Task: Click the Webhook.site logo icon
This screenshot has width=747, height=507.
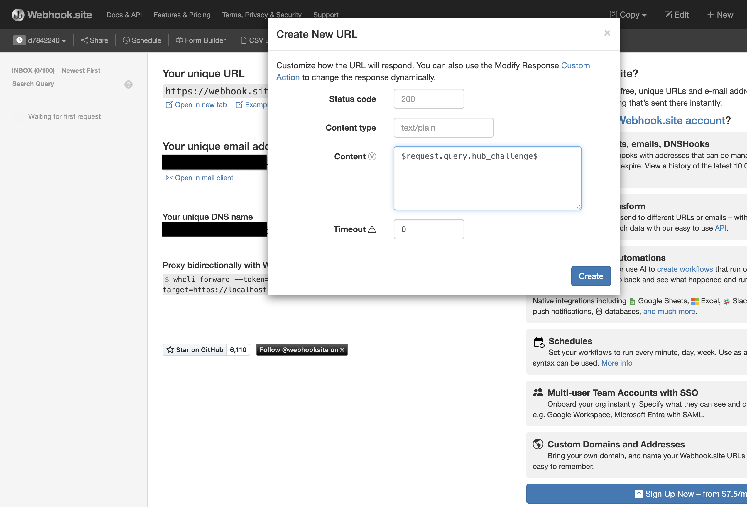Action: [x=18, y=15]
